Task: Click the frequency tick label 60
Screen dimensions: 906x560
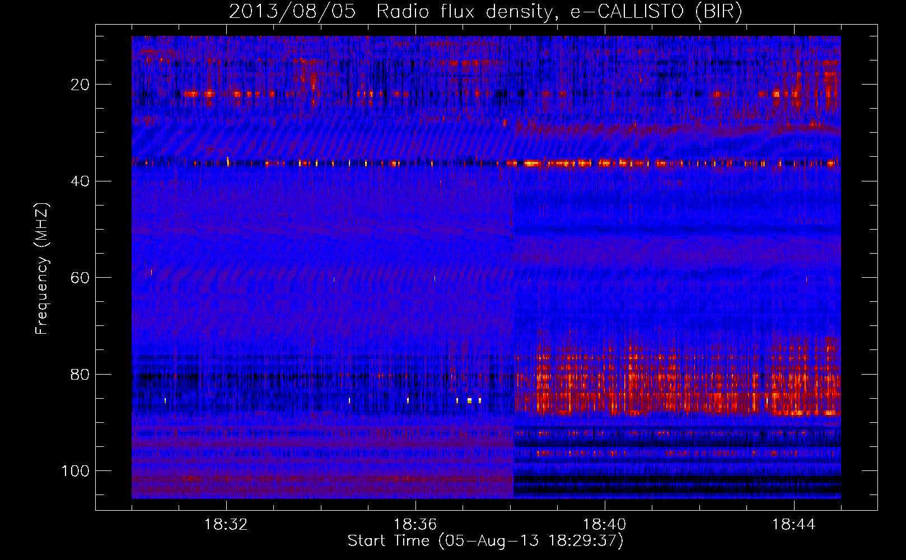Action: point(80,278)
